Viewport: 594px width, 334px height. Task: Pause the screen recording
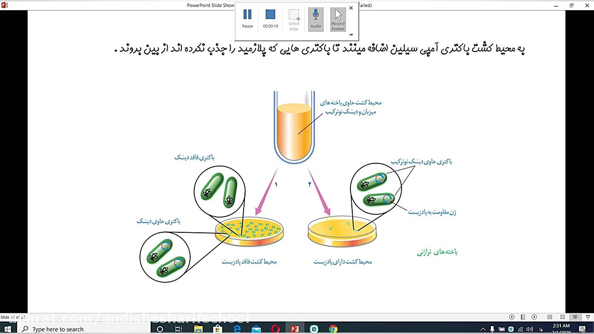(x=247, y=19)
